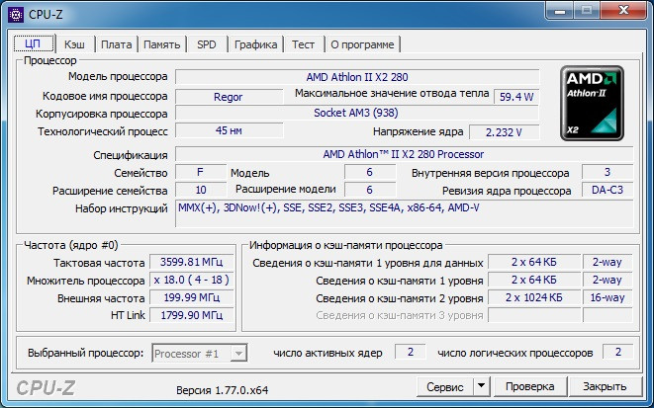Minimize the CPU-Z window

560,11
